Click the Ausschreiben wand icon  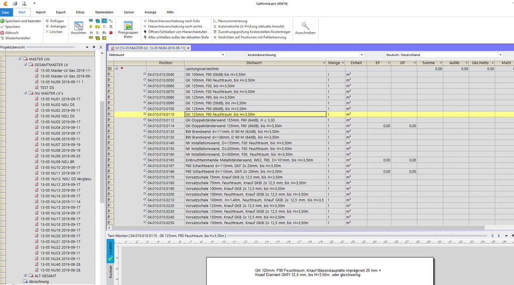click(x=305, y=25)
